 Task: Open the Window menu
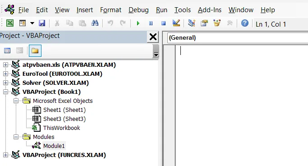tap(241, 10)
